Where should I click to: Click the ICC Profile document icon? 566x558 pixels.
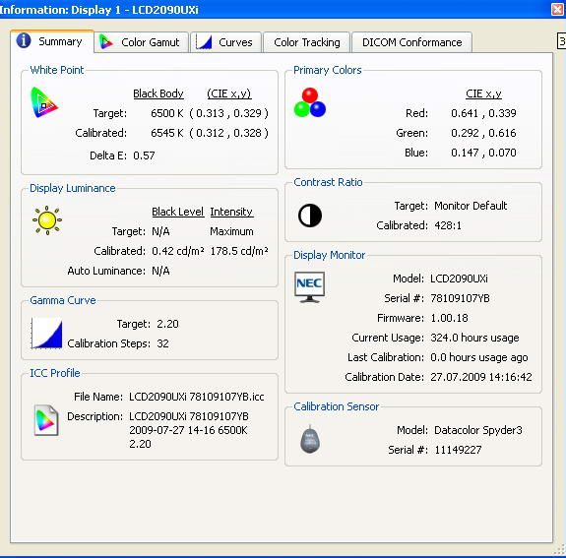46,420
